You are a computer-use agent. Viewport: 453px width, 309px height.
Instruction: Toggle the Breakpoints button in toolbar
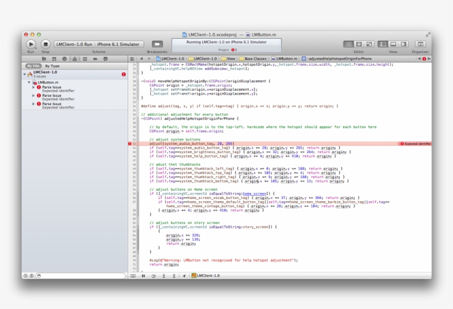click(x=157, y=44)
